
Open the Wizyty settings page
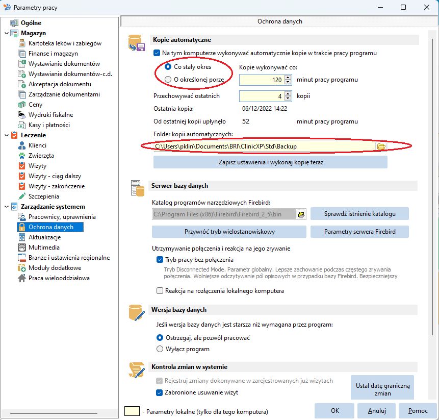[37, 166]
